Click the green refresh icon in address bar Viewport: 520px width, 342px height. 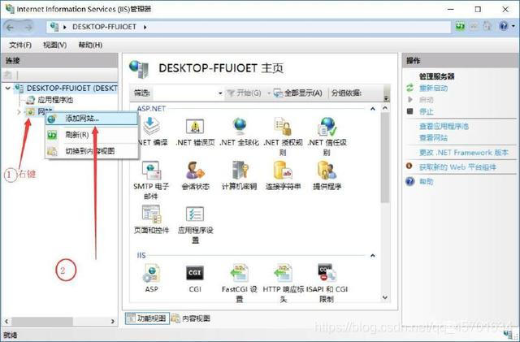coord(460,26)
